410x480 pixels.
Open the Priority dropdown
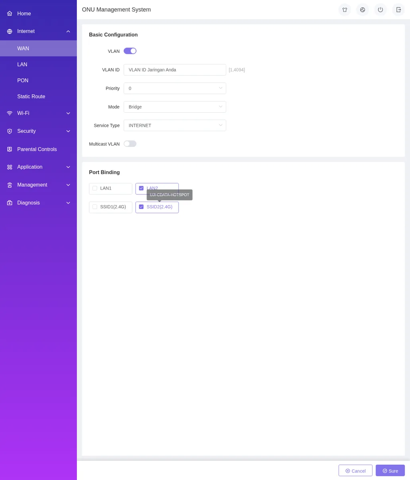[x=175, y=88]
